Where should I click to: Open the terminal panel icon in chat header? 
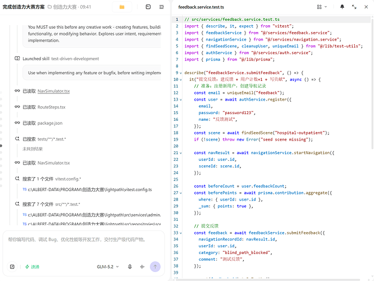148,7
